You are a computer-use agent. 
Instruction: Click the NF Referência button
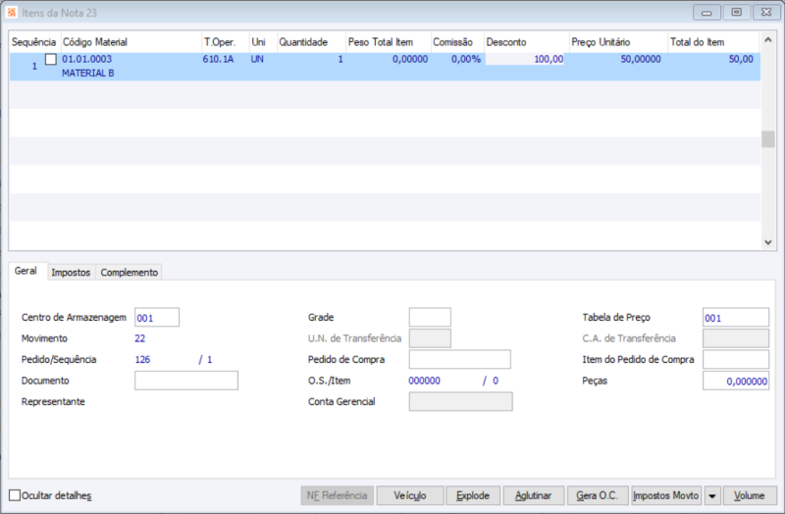[337, 495]
